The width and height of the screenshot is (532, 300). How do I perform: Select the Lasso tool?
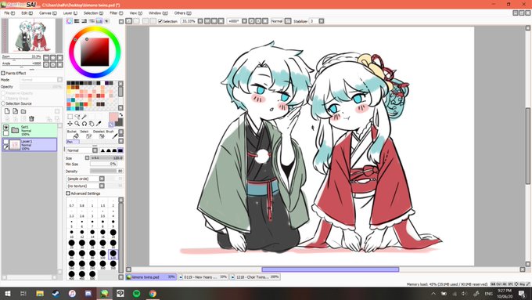click(x=77, y=117)
